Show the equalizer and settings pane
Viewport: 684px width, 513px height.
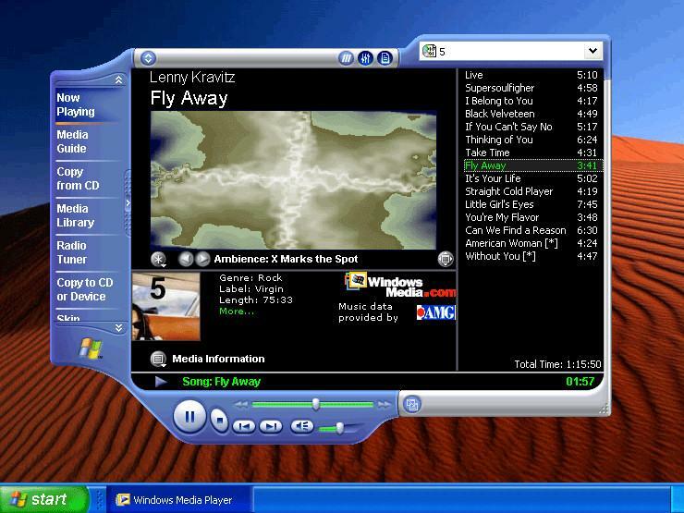[365, 58]
